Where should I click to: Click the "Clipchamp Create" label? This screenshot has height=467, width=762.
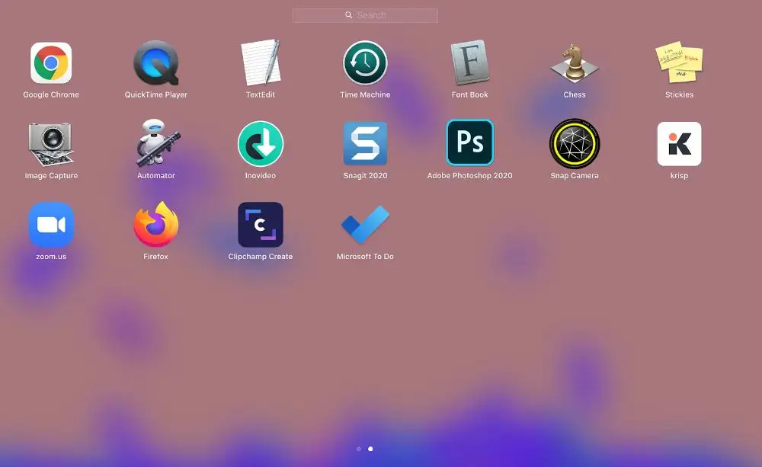coord(261,257)
